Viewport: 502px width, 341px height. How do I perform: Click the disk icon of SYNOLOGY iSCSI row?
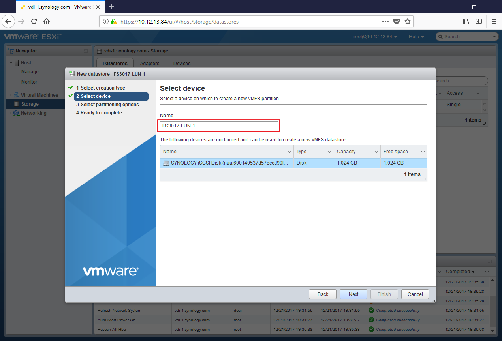pos(166,163)
